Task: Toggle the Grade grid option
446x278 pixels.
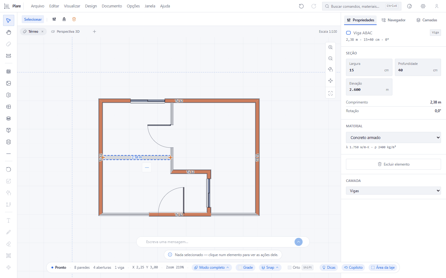Action: pyautogui.click(x=245, y=267)
